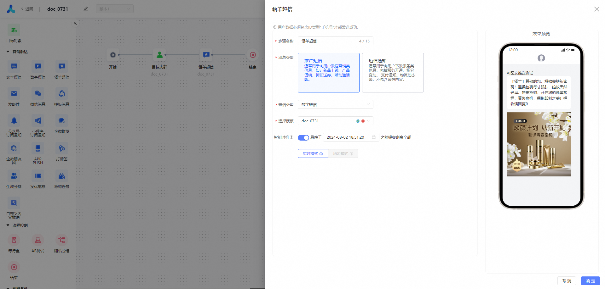Image resolution: width=605 pixels, height=289 pixels.
Task: Pick the 发优惠券 coupon icon
Action: click(x=38, y=176)
